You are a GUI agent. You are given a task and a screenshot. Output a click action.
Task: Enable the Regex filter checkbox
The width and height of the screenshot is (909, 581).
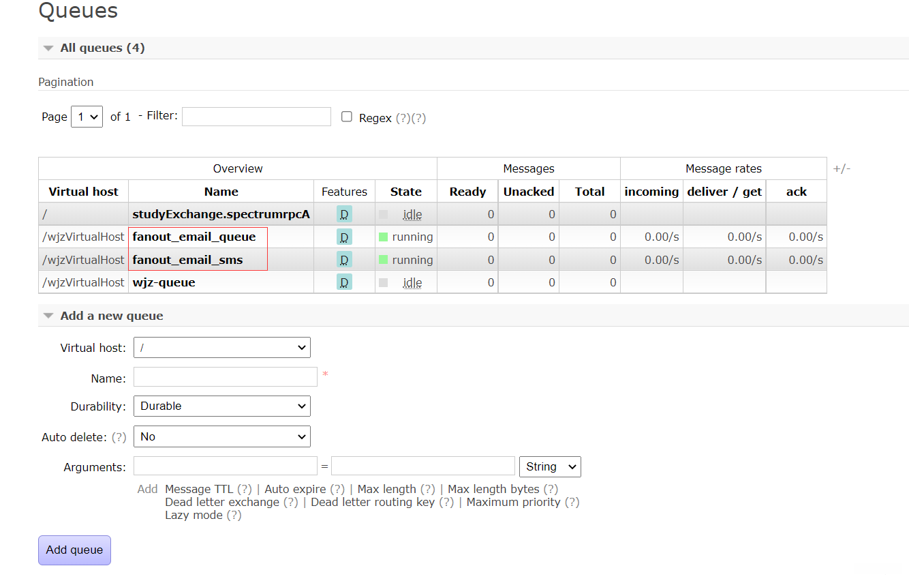point(347,117)
